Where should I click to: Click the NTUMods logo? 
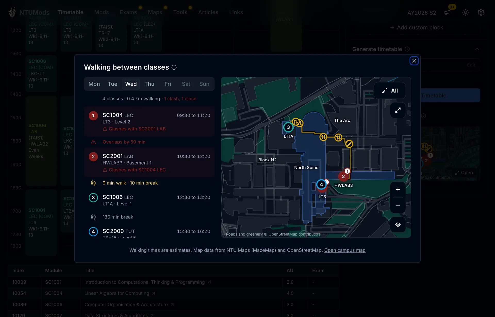click(29, 12)
